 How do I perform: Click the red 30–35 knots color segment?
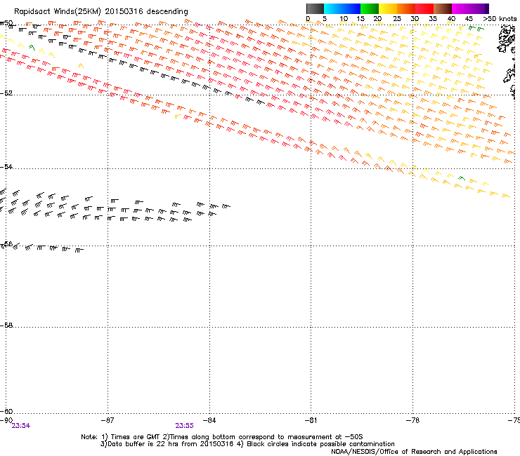424,8
